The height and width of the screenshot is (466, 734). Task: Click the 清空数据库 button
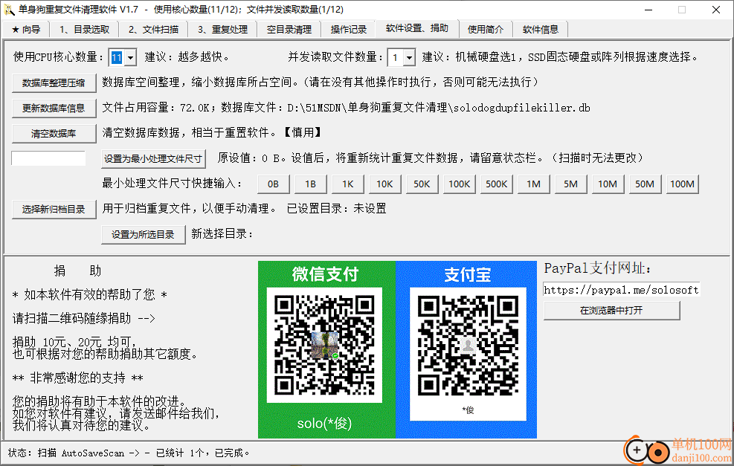pyautogui.click(x=54, y=133)
